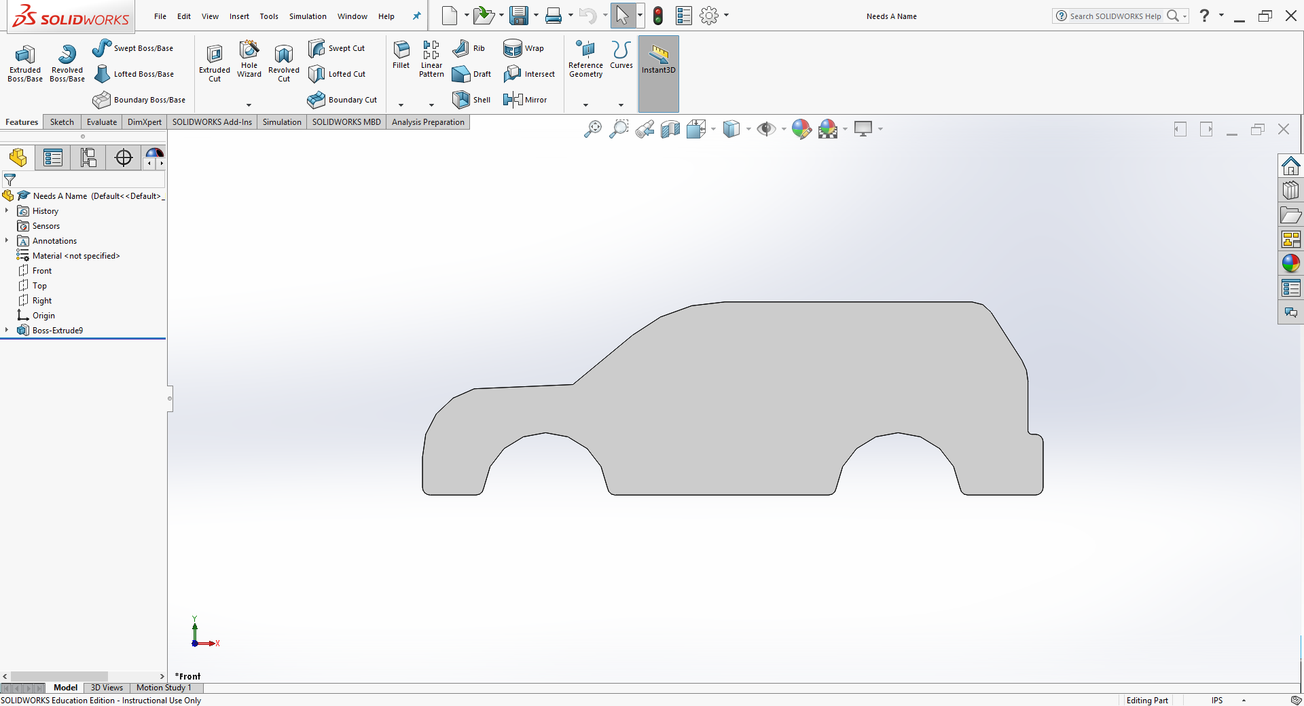1304x706 pixels.
Task: Open the SOLIDWORKS Add-Ins tab
Action: 212,122
